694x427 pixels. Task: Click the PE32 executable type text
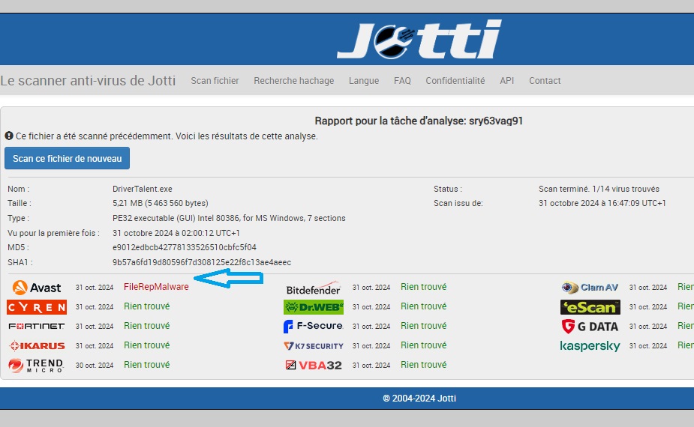pyautogui.click(x=229, y=218)
